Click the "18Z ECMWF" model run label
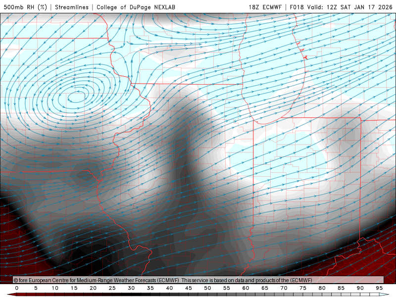 [265, 7]
